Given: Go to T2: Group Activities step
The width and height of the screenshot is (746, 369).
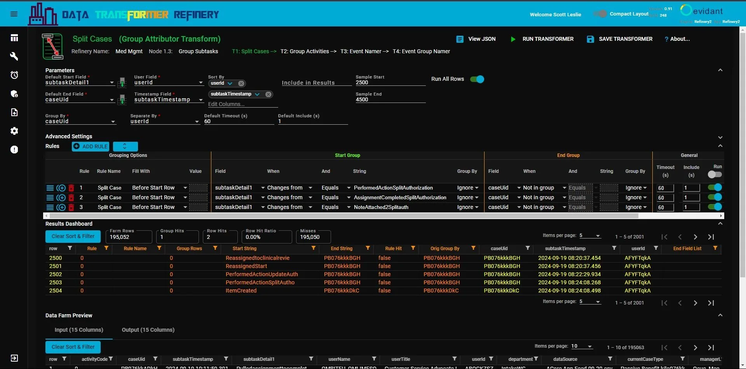Looking at the screenshot, I should coord(305,51).
